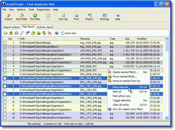Check the highlighted set 5 row checkbox
Screen dimensions: 175x130
5,78
